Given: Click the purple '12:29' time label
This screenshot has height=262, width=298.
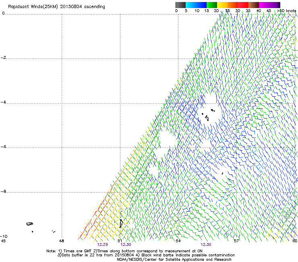Looking at the screenshot, I should pyautogui.click(x=102, y=245).
